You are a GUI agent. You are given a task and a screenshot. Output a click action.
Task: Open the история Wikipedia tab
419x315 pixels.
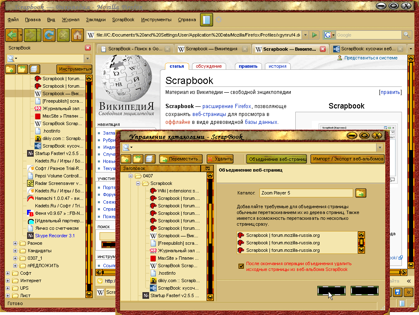coord(277,66)
